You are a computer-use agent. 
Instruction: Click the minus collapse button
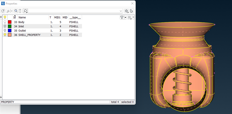click(x=20, y=12)
